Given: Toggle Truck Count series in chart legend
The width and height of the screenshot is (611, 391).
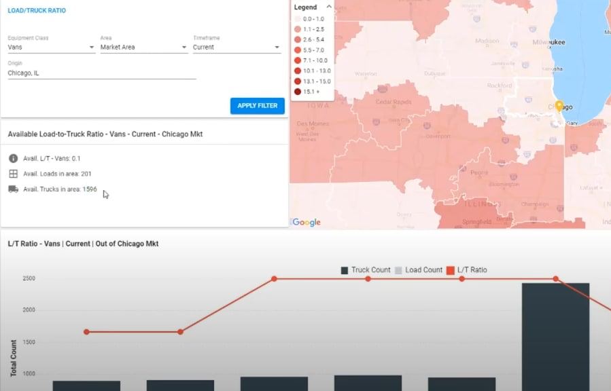Looking at the screenshot, I should click(x=366, y=270).
